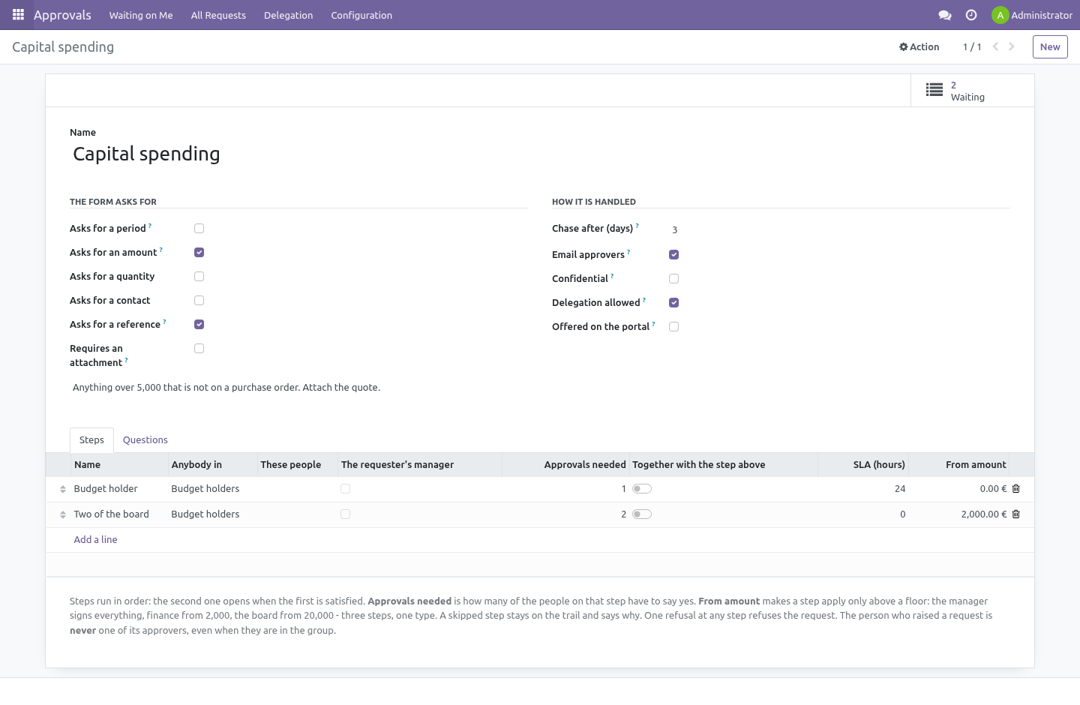This screenshot has width=1080, height=705.
Task: Open the Administrator user menu
Action: [x=1032, y=15]
